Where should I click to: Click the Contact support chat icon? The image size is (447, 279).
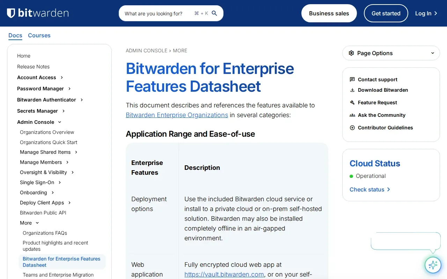352,80
